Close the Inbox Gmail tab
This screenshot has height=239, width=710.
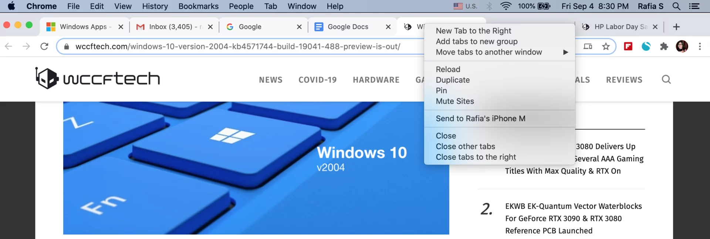click(210, 27)
